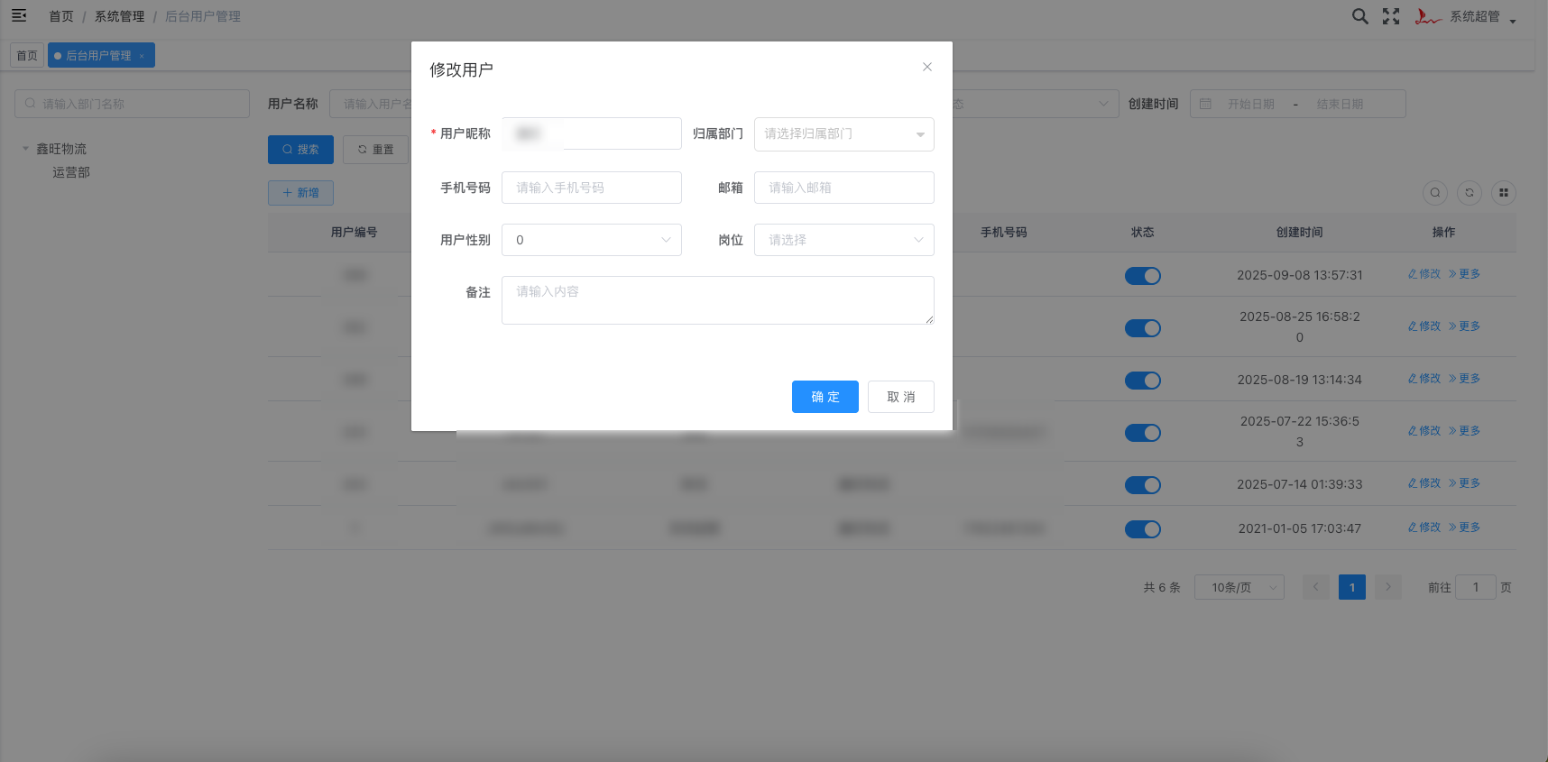The image size is (1548, 762).
Task: Click the red avatar logo in header
Action: pyautogui.click(x=1427, y=16)
